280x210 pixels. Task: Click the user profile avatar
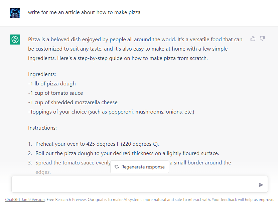pos(15,12)
